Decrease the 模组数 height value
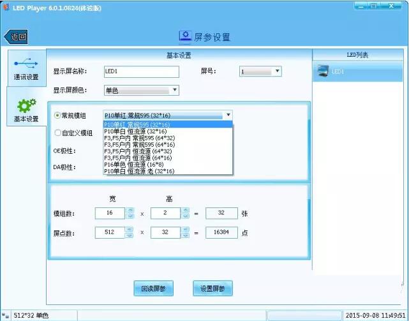This screenshot has width=409, height=321. pyautogui.click(x=185, y=216)
